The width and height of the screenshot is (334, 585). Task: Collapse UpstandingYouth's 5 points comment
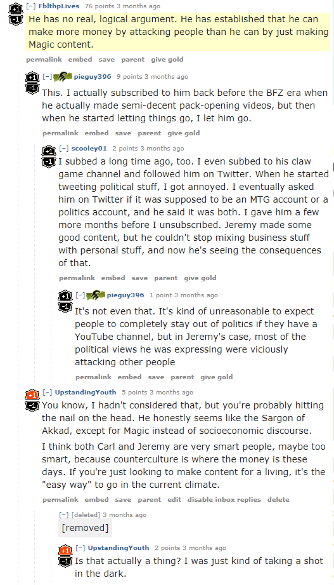pos(47,392)
